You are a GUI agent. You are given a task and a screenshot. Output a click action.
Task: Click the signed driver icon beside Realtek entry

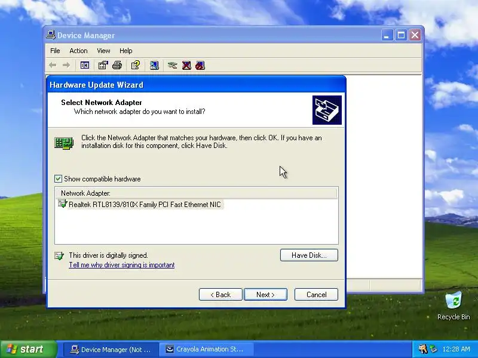[63, 204]
